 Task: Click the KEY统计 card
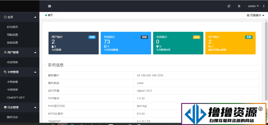click(x=230, y=43)
